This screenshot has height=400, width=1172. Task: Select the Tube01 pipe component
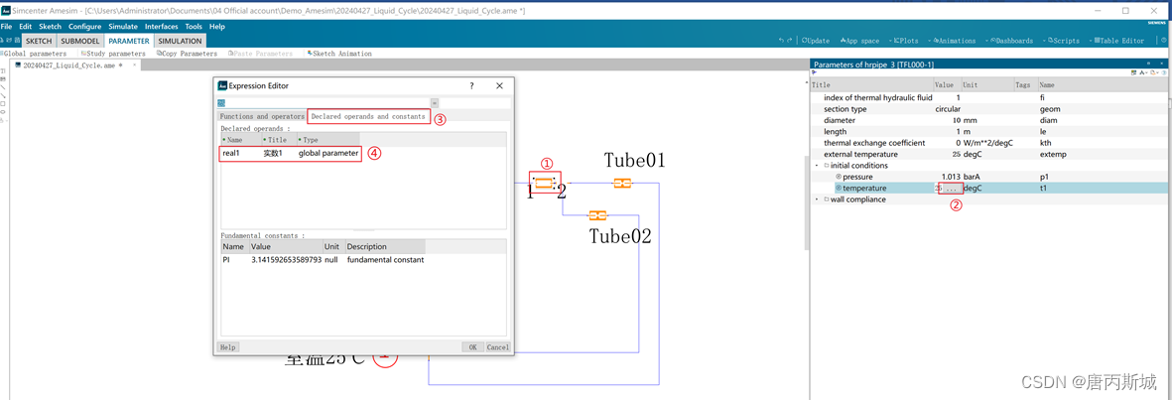[x=622, y=183]
